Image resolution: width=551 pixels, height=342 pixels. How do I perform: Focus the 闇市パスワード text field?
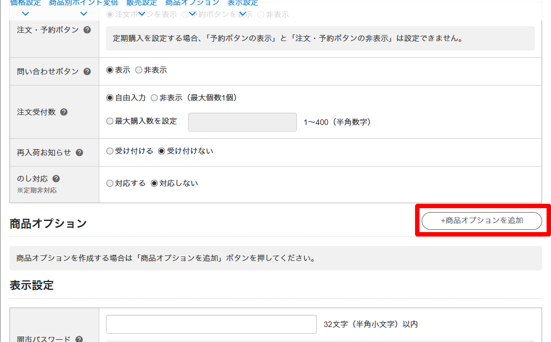point(211,324)
